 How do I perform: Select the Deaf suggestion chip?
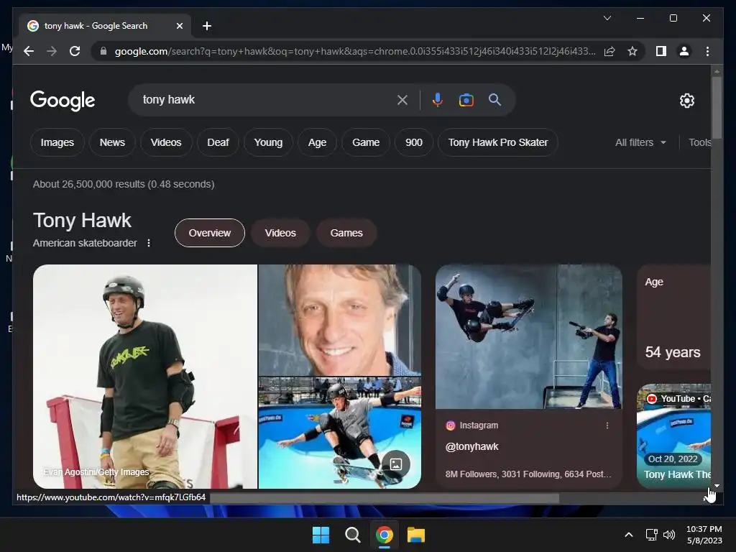click(x=218, y=142)
